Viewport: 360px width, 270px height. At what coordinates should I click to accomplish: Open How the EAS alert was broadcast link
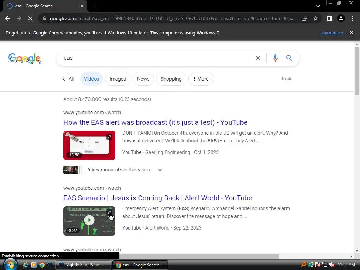pyautogui.click(x=155, y=122)
